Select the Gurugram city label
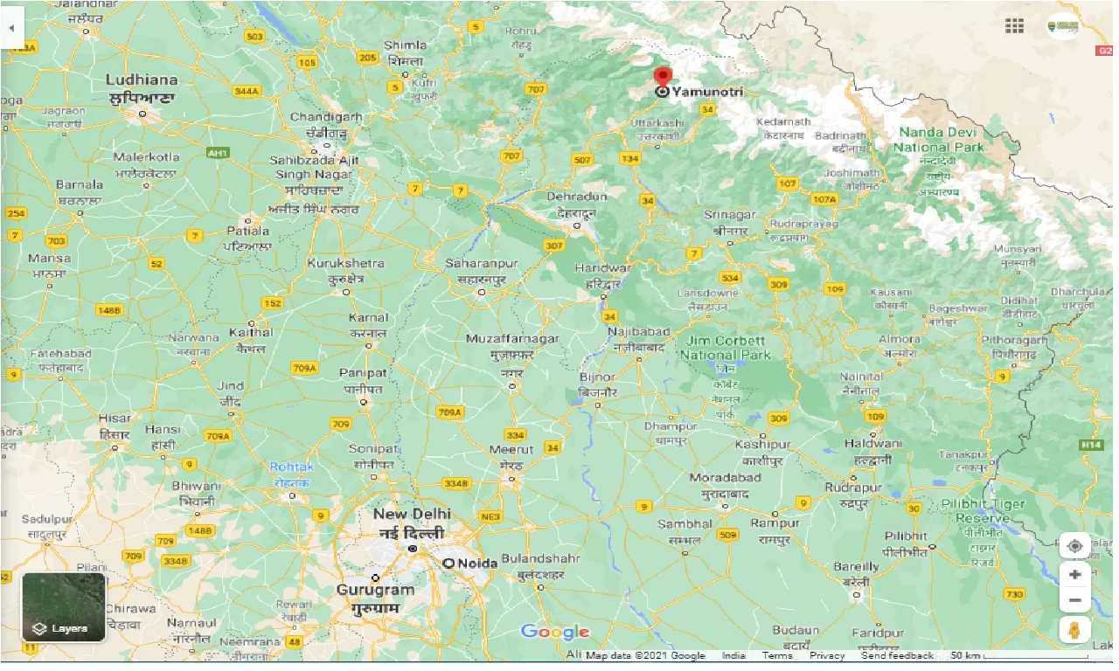Viewport: 1119px width, 671px height. coord(375,598)
